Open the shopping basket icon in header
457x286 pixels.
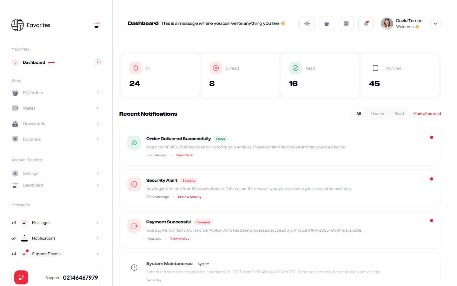326,24
